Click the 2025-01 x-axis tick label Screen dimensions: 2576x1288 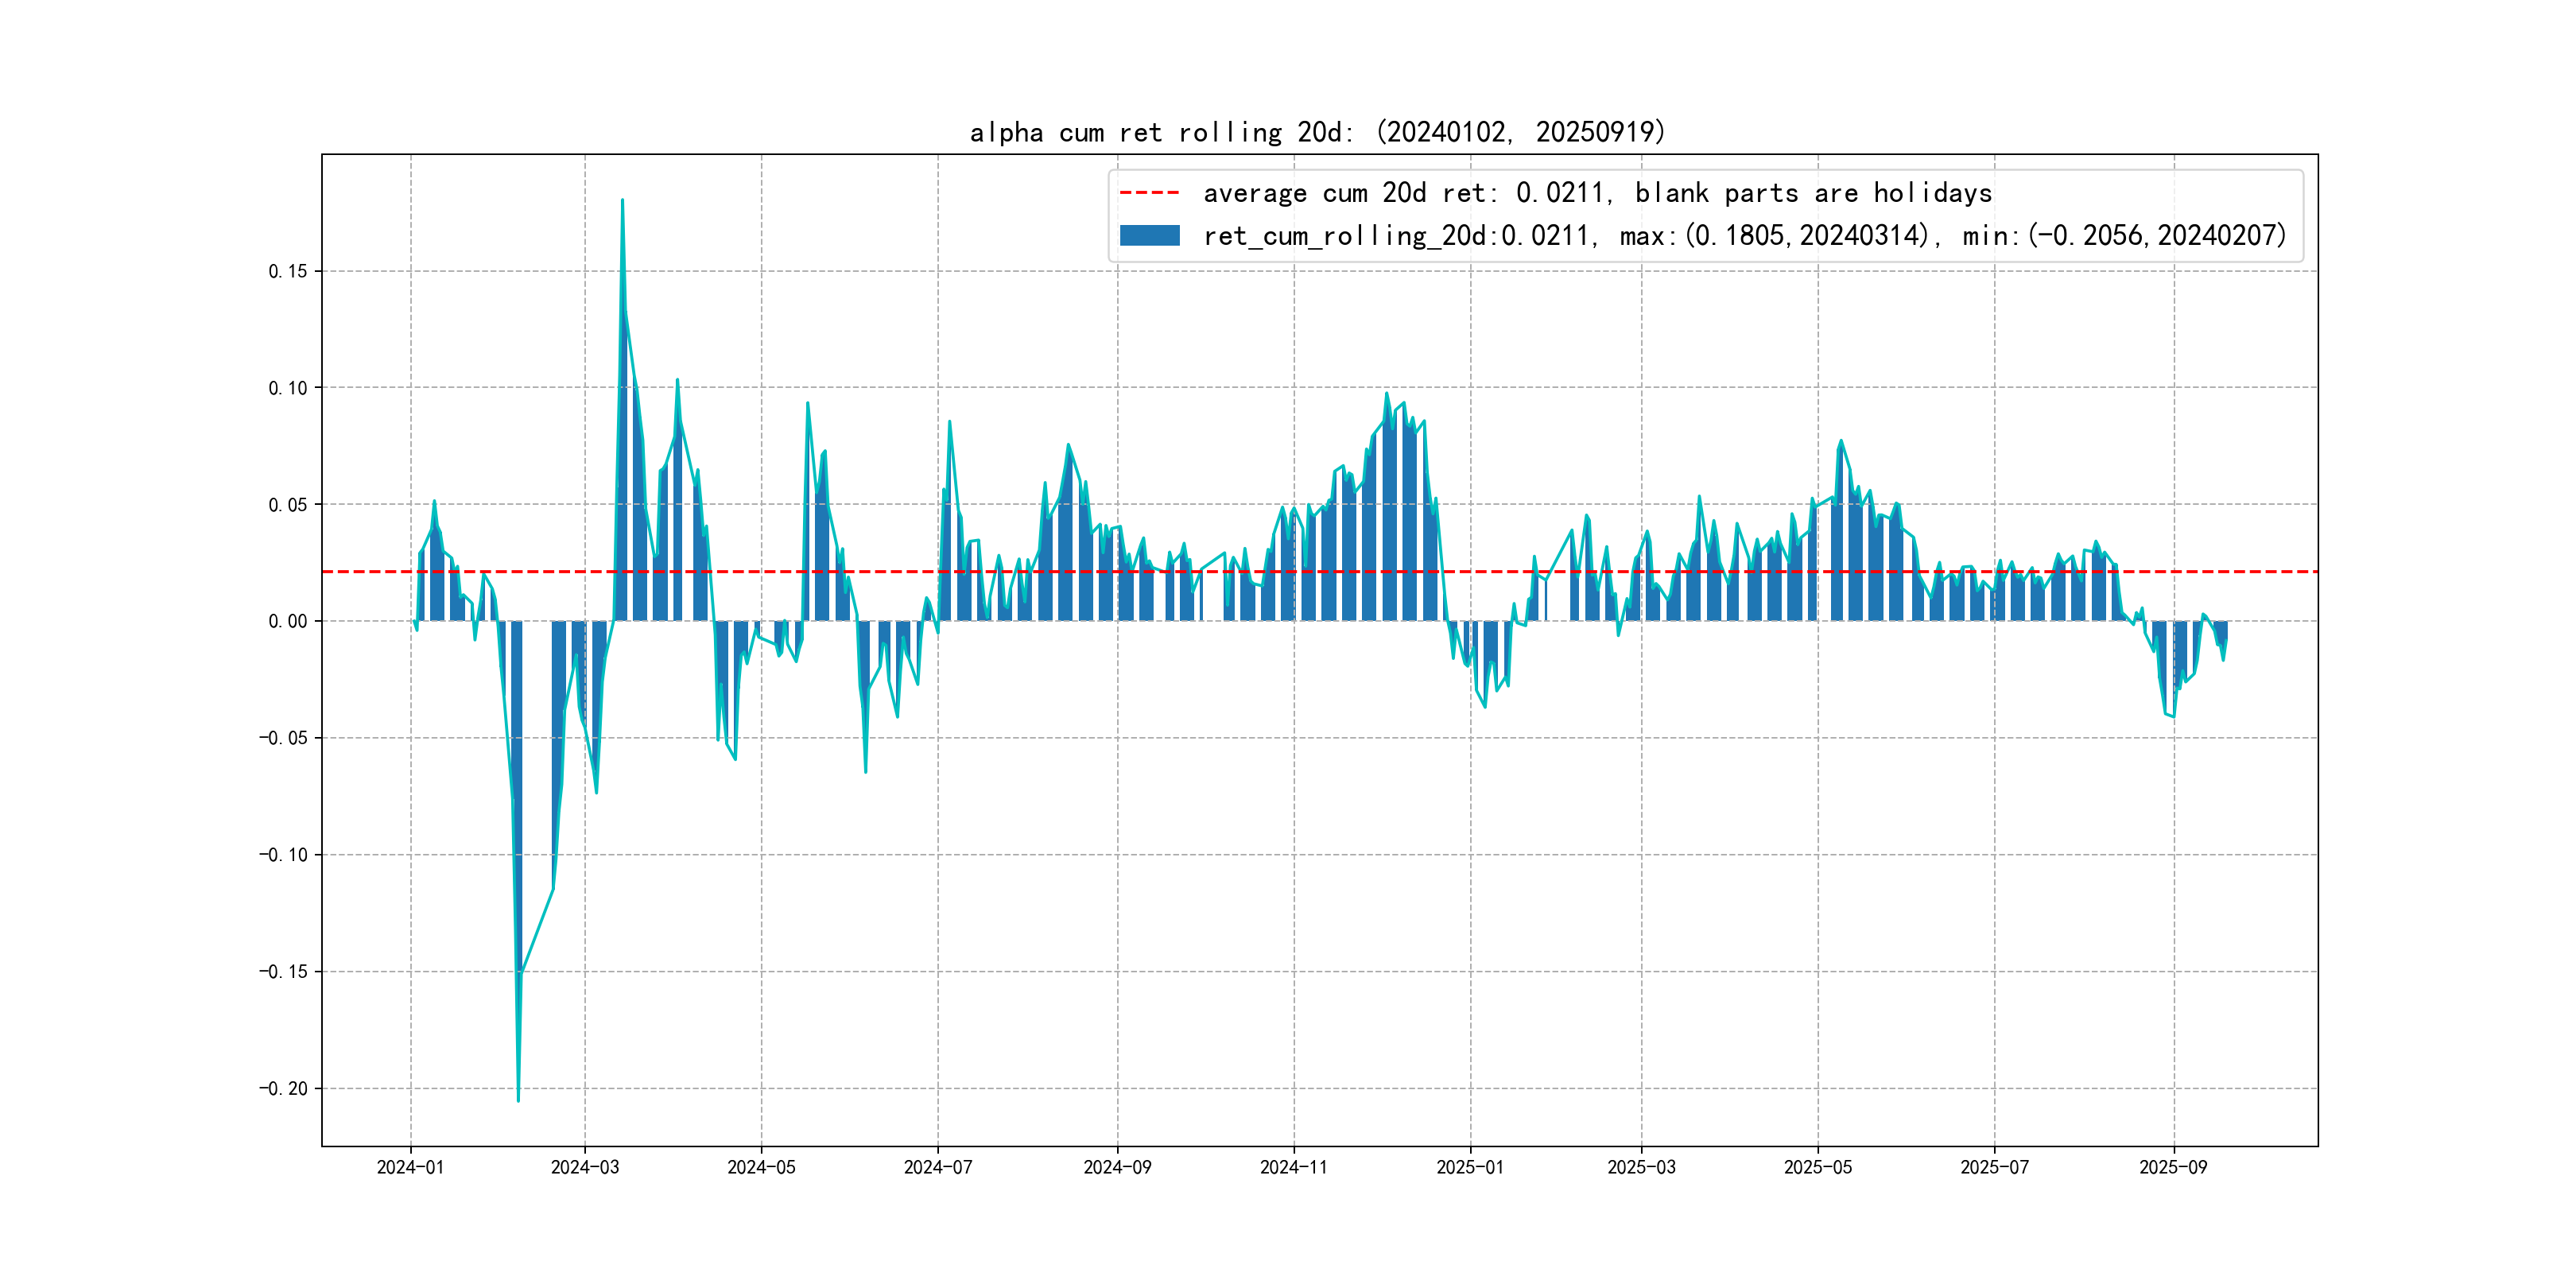click(1470, 1167)
